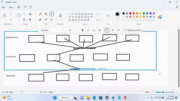This screenshot has height=101, width=180.
Task: Pick the Line shape
Action: [70, 14]
